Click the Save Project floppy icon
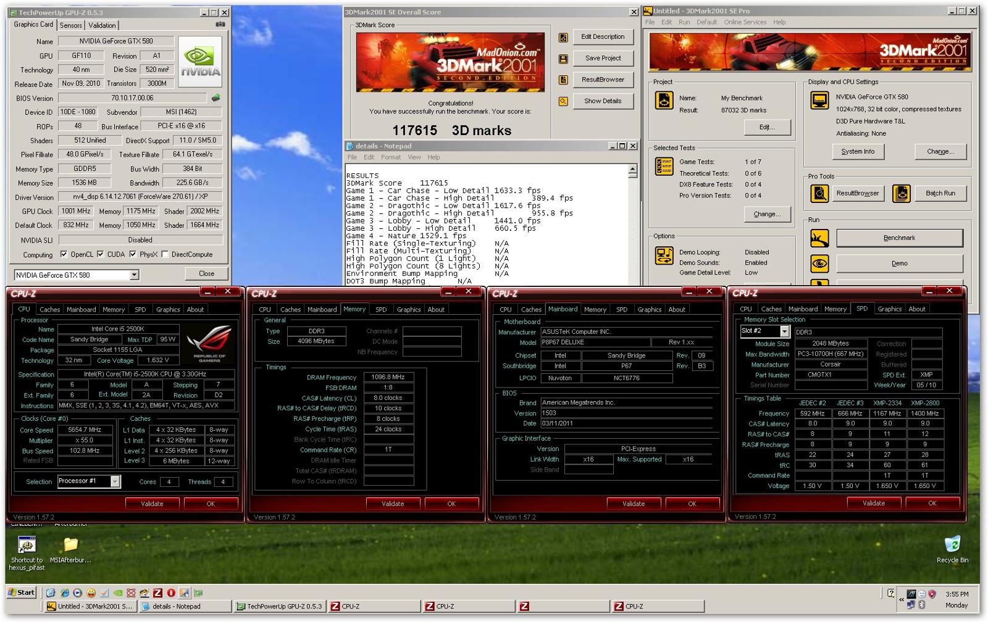 click(563, 59)
